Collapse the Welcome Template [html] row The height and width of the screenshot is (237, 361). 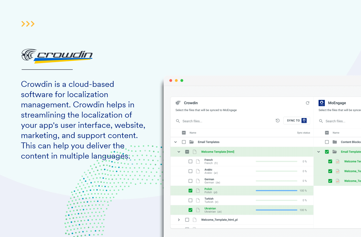179,152
